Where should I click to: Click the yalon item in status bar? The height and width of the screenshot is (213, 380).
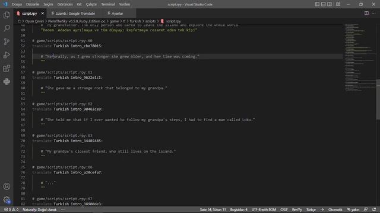click(353, 209)
